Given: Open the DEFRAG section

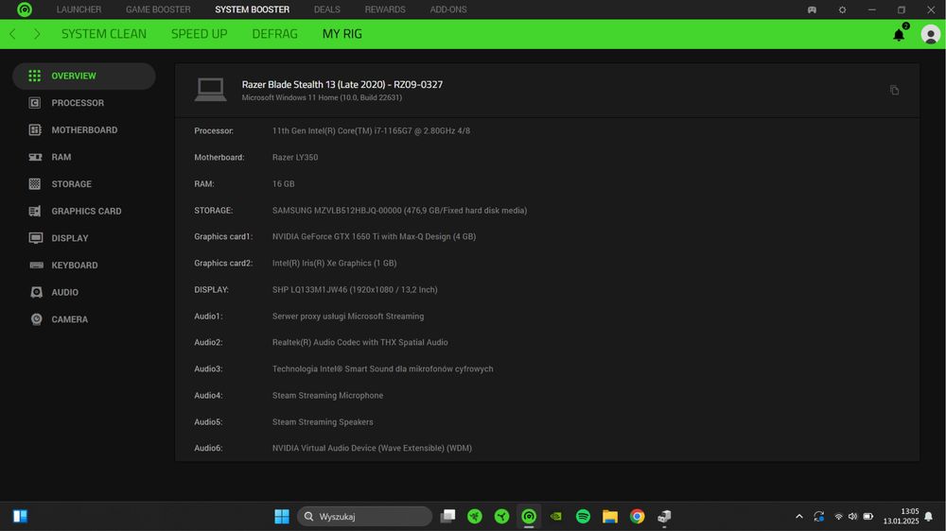Looking at the screenshot, I should click(275, 34).
